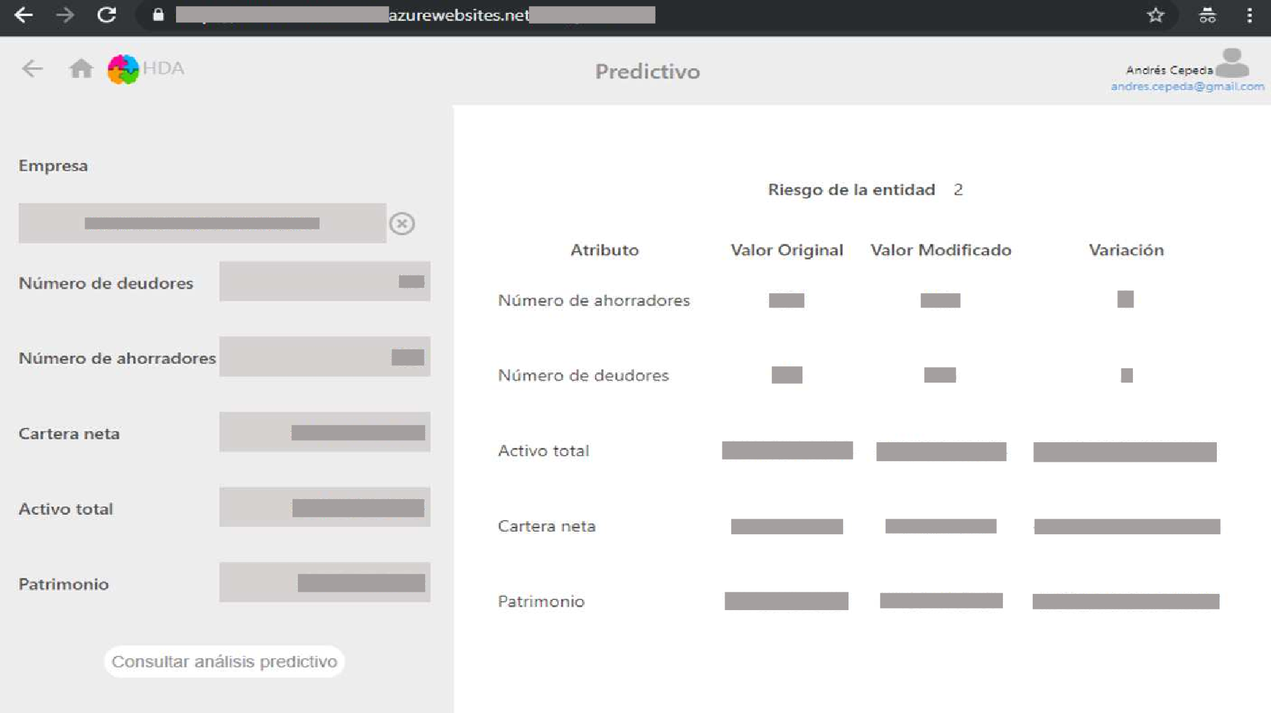
Task: Reload the page with refresh icon
Action: (107, 15)
